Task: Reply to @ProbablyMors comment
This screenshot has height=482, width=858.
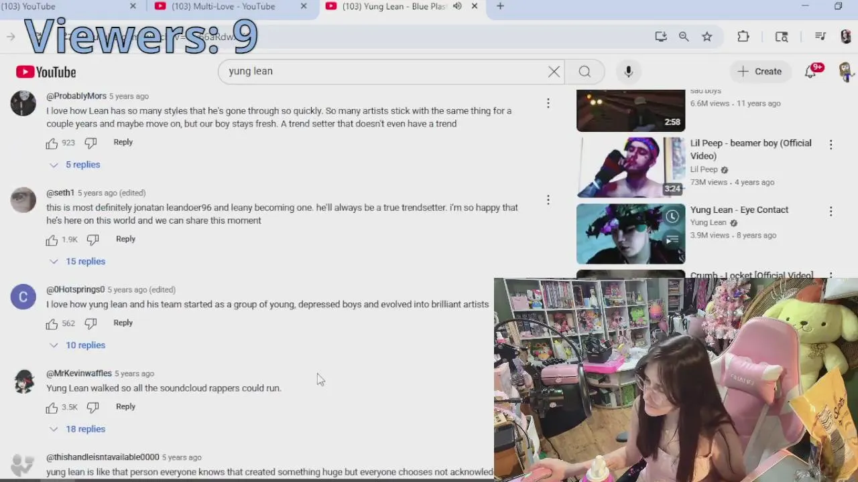Action: (x=123, y=143)
